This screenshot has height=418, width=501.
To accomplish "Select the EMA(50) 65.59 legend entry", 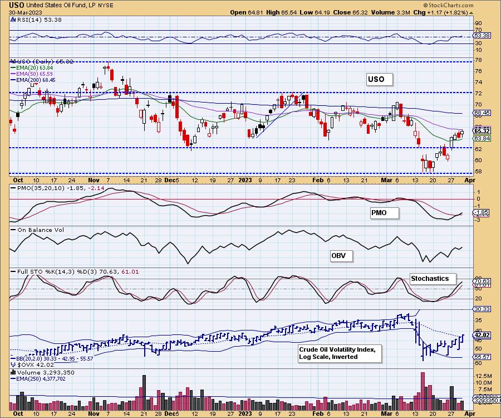I will click(x=32, y=74).
